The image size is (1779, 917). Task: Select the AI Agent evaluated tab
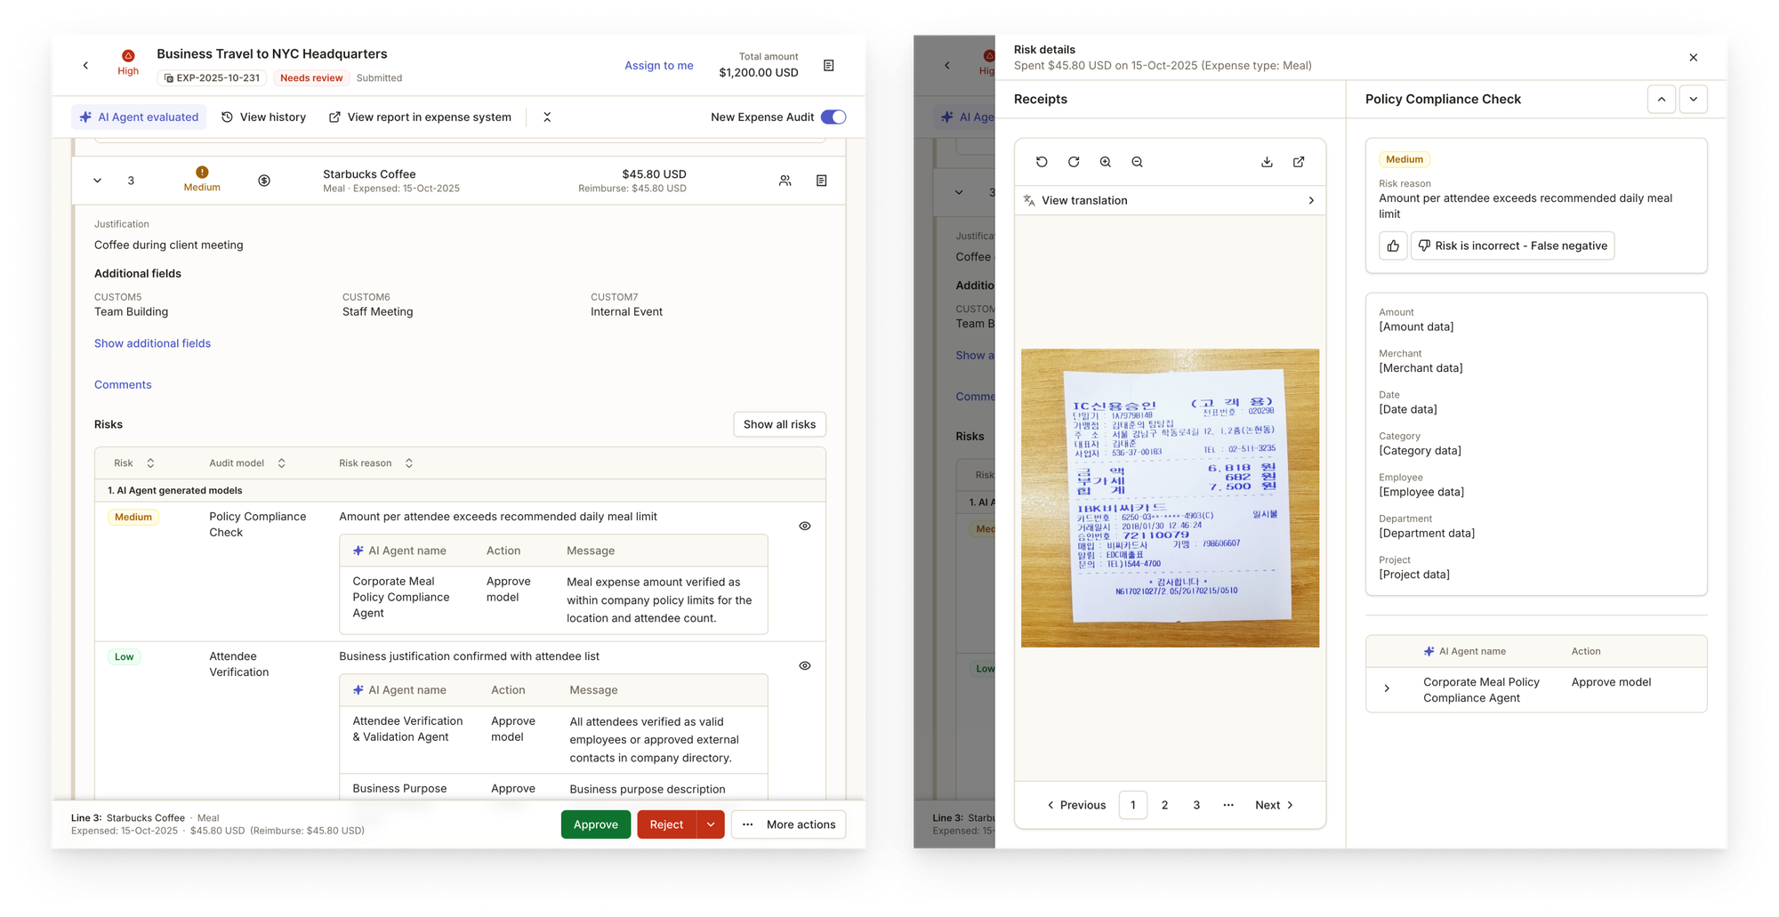click(139, 117)
